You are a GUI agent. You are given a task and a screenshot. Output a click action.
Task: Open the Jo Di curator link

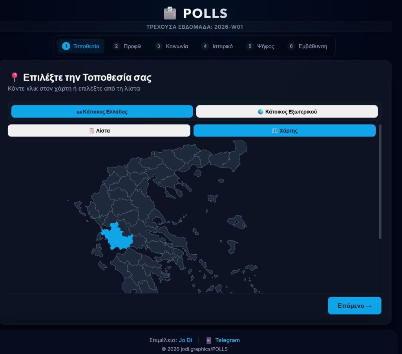pyautogui.click(x=185, y=340)
